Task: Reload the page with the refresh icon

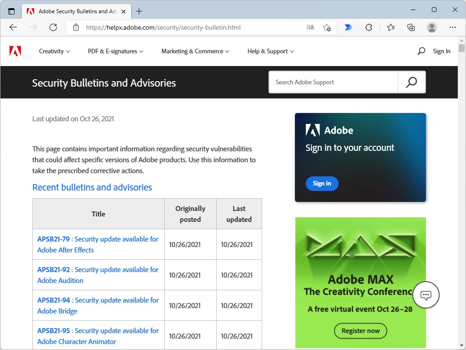Action: pyautogui.click(x=53, y=27)
